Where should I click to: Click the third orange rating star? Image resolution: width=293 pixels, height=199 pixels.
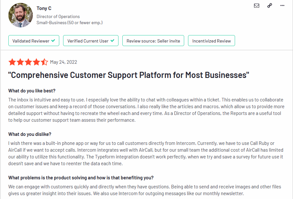pyautogui.click(x=28, y=62)
